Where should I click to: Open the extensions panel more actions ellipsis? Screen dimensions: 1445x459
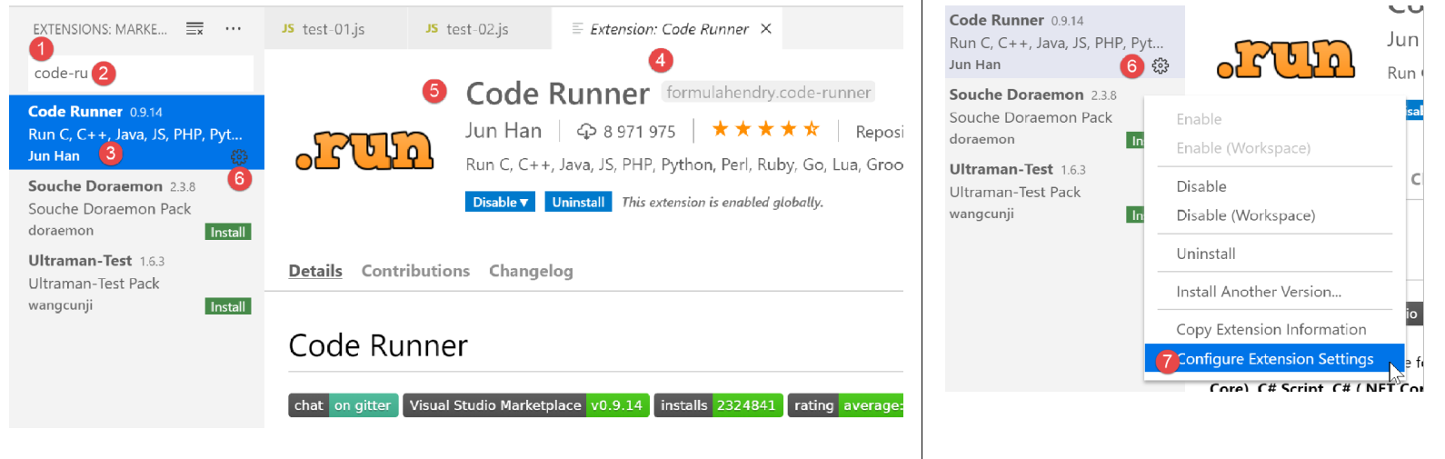click(x=234, y=29)
